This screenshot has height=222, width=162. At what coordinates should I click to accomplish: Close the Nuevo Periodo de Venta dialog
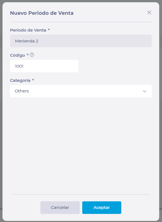click(149, 13)
